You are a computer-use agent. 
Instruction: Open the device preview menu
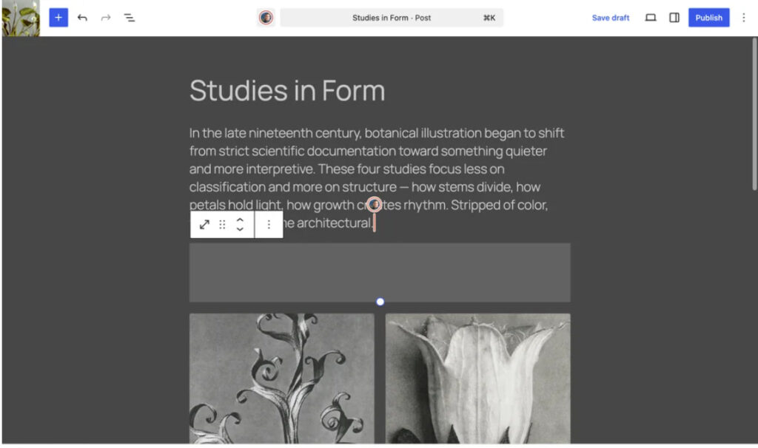(651, 18)
